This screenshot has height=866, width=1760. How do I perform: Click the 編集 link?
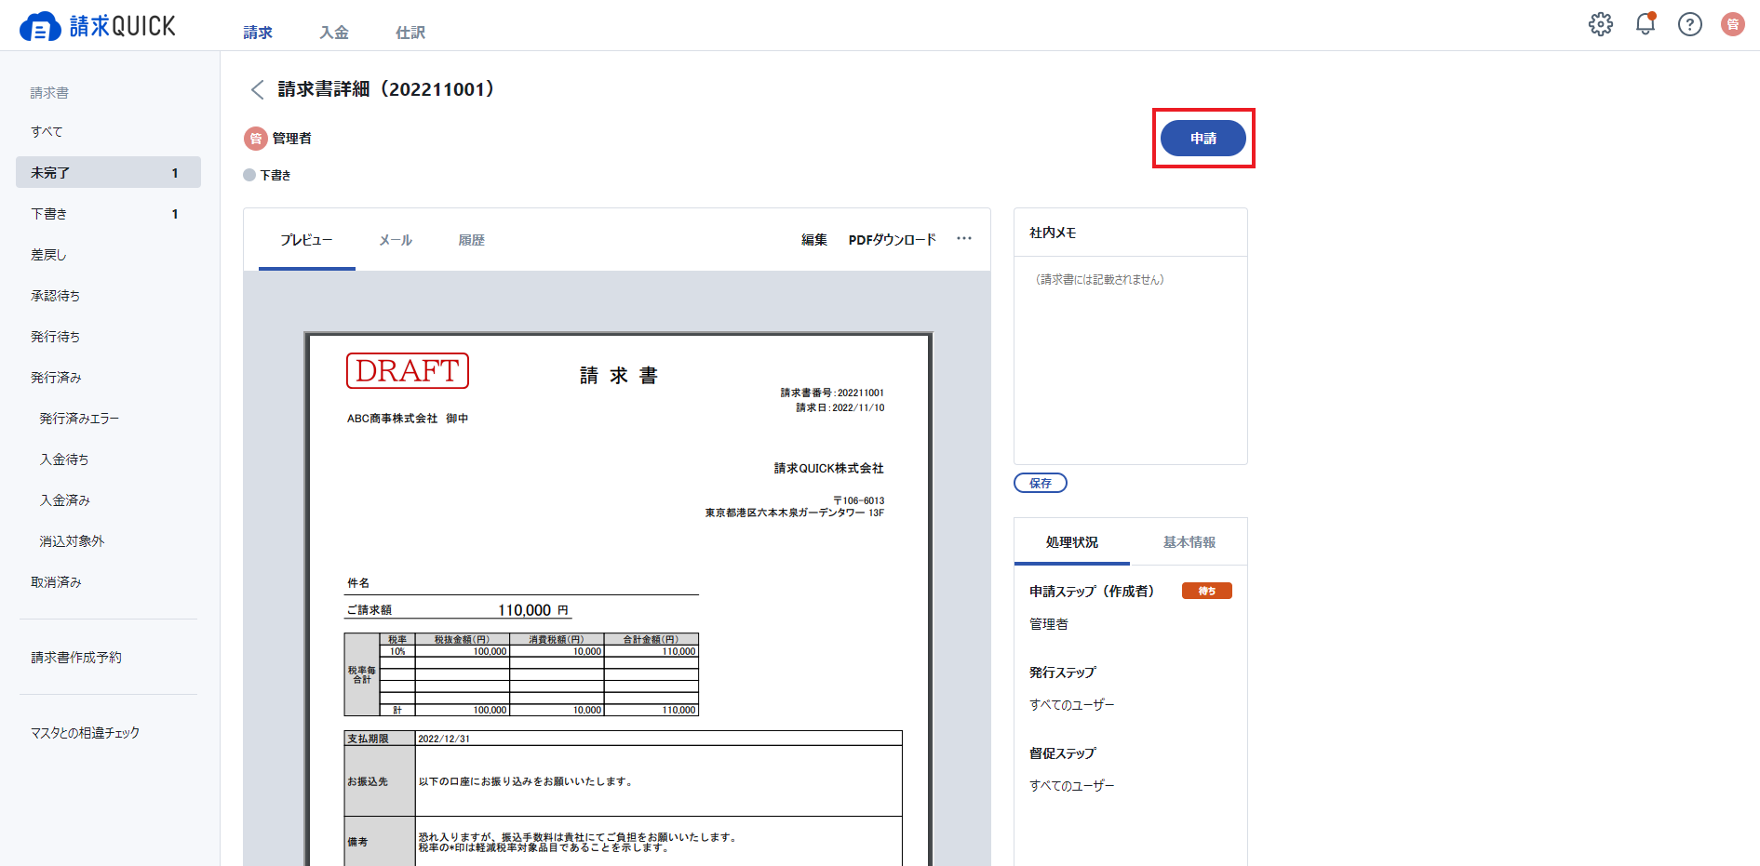[x=814, y=240]
